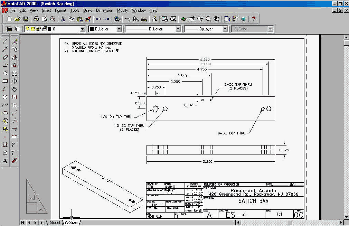Viewport: 349px width, 226px height.
Task: Toggle layer lock padlock icon
Action: [38, 29]
